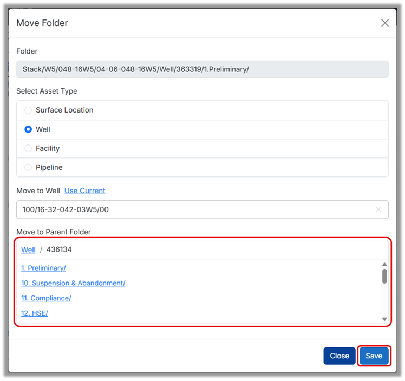Open the 10. Suspension & Abandonment/ folder
Screen dimensions: 405x381
[x=73, y=283]
